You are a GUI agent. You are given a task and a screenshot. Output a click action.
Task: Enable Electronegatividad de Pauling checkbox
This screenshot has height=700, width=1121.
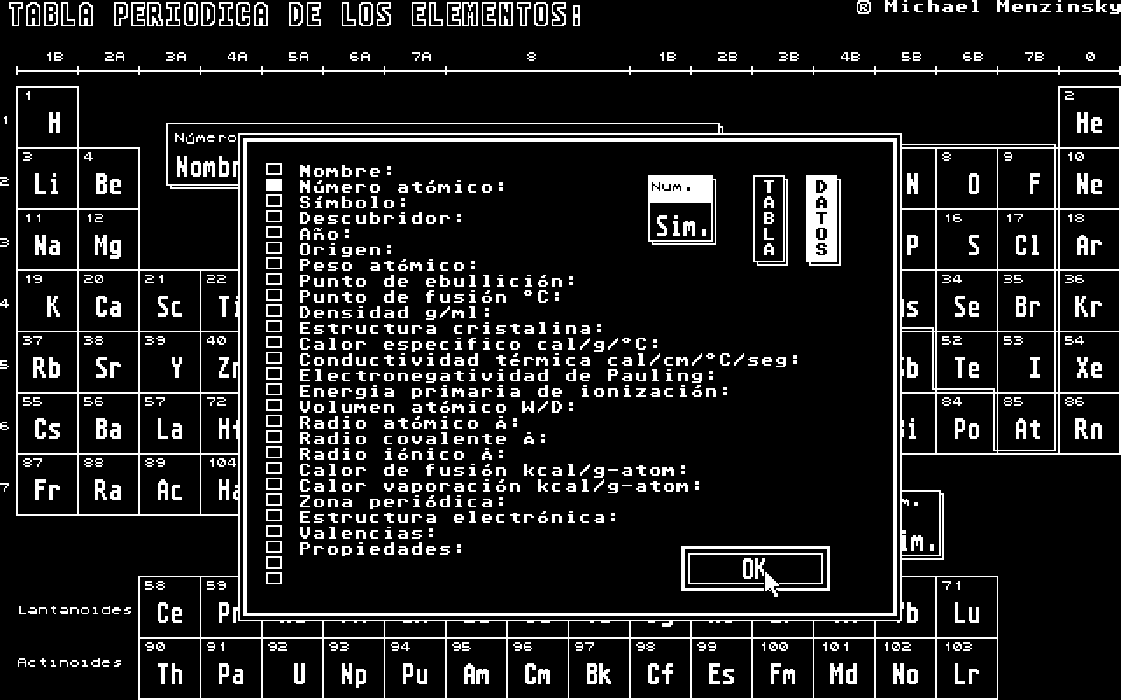[x=274, y=374]
